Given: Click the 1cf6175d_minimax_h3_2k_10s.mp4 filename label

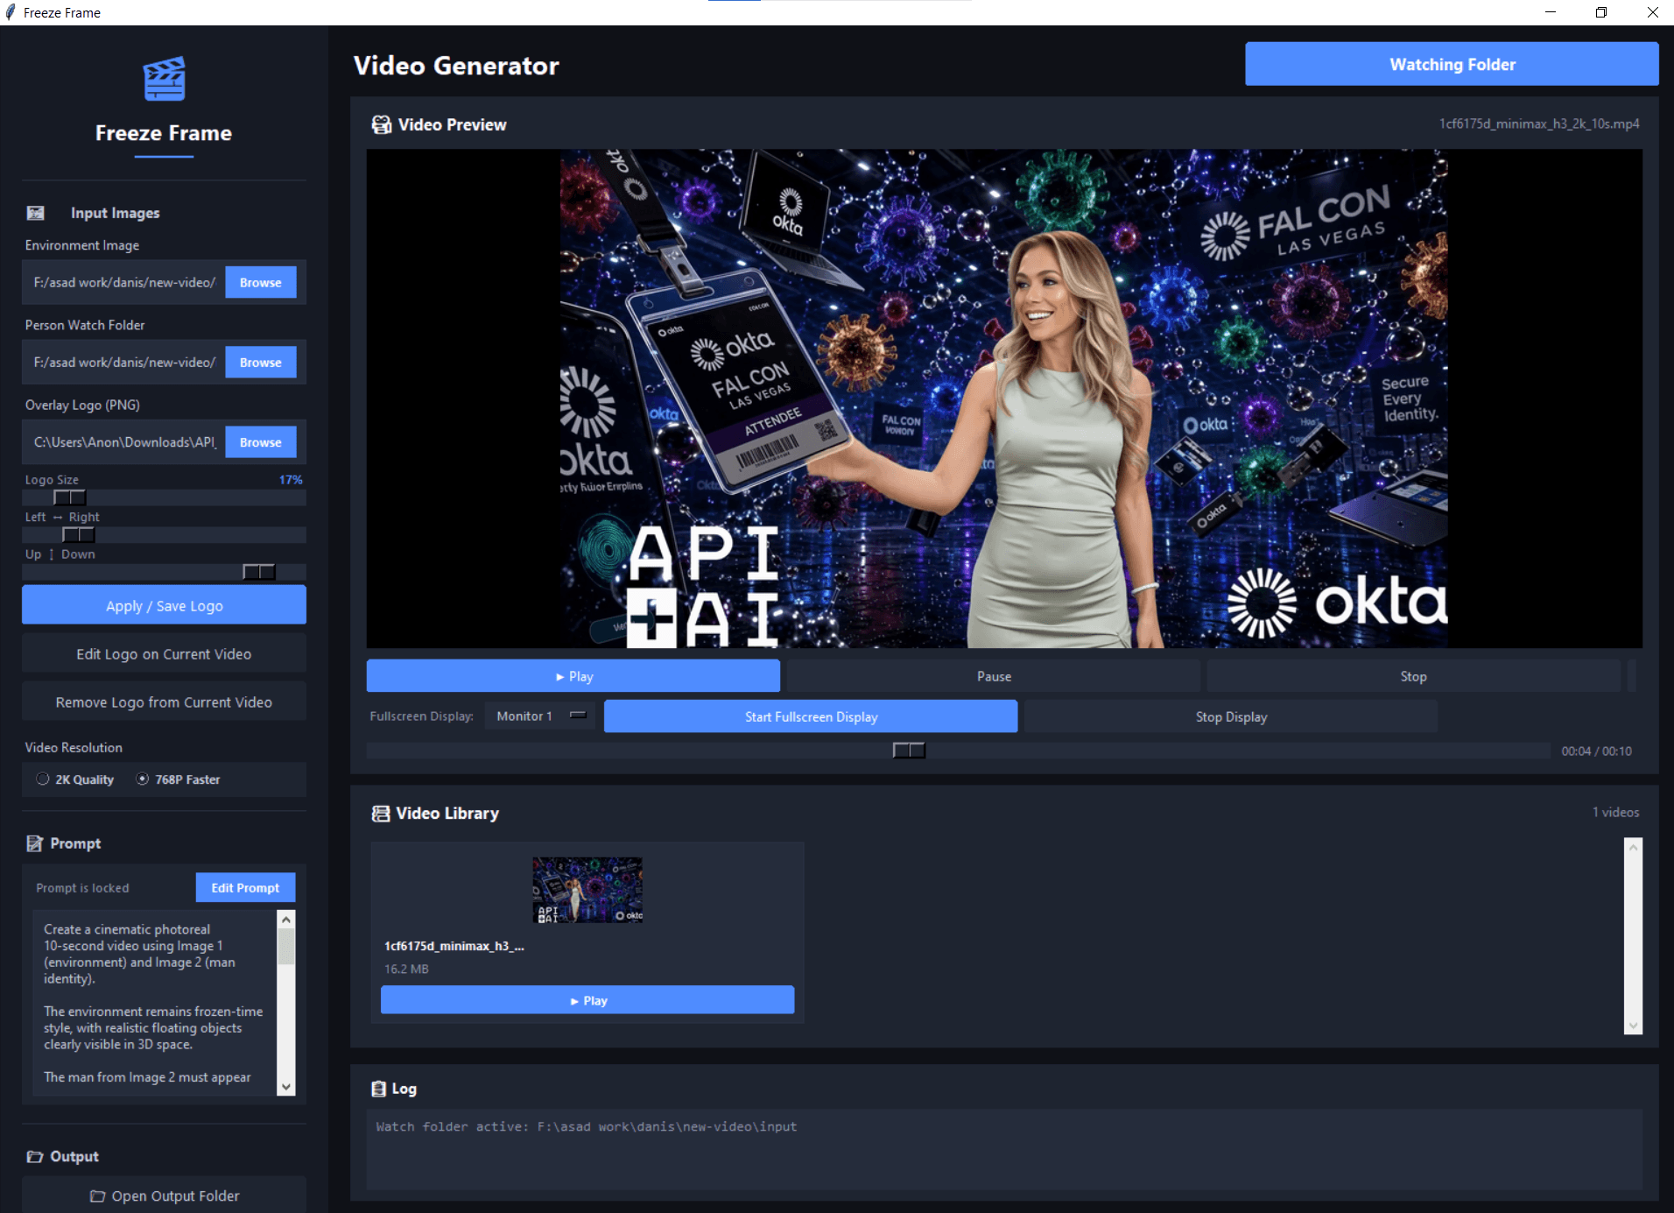Looking at the screenshot, I should [x=1539, y=124].
